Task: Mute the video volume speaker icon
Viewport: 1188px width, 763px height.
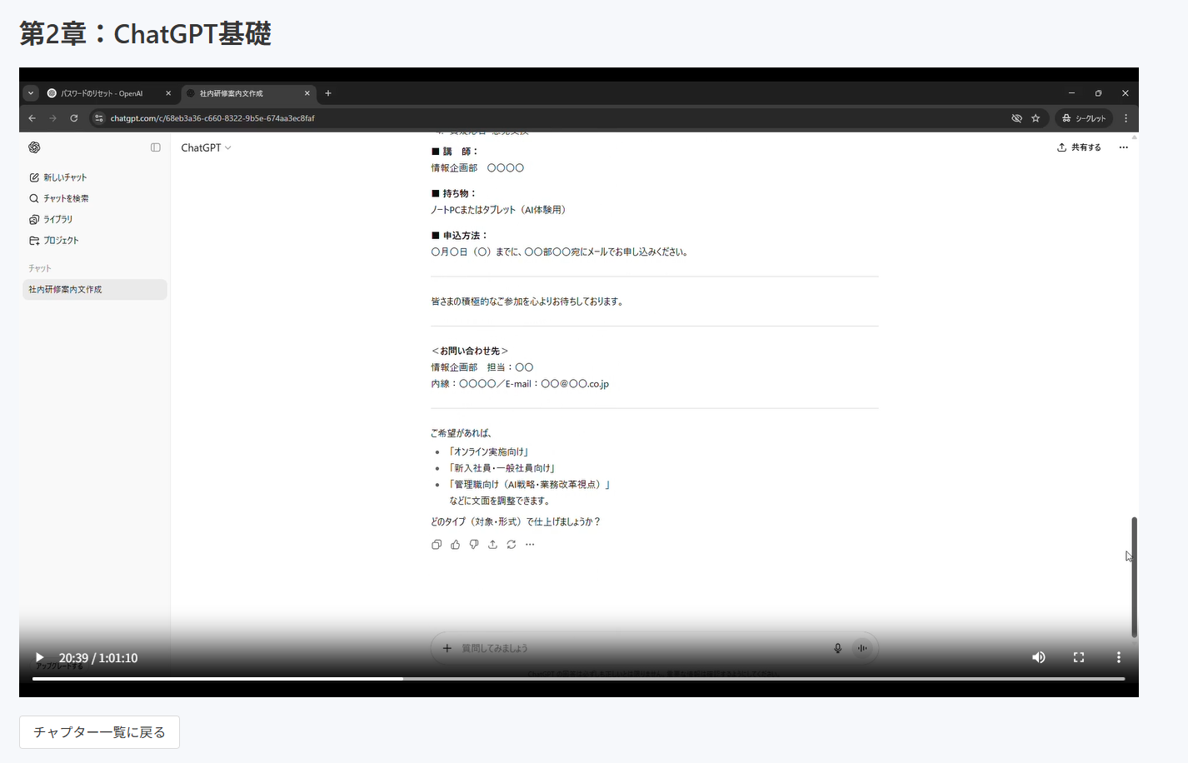Action: pyautogui.click(x=1039, y=657)
